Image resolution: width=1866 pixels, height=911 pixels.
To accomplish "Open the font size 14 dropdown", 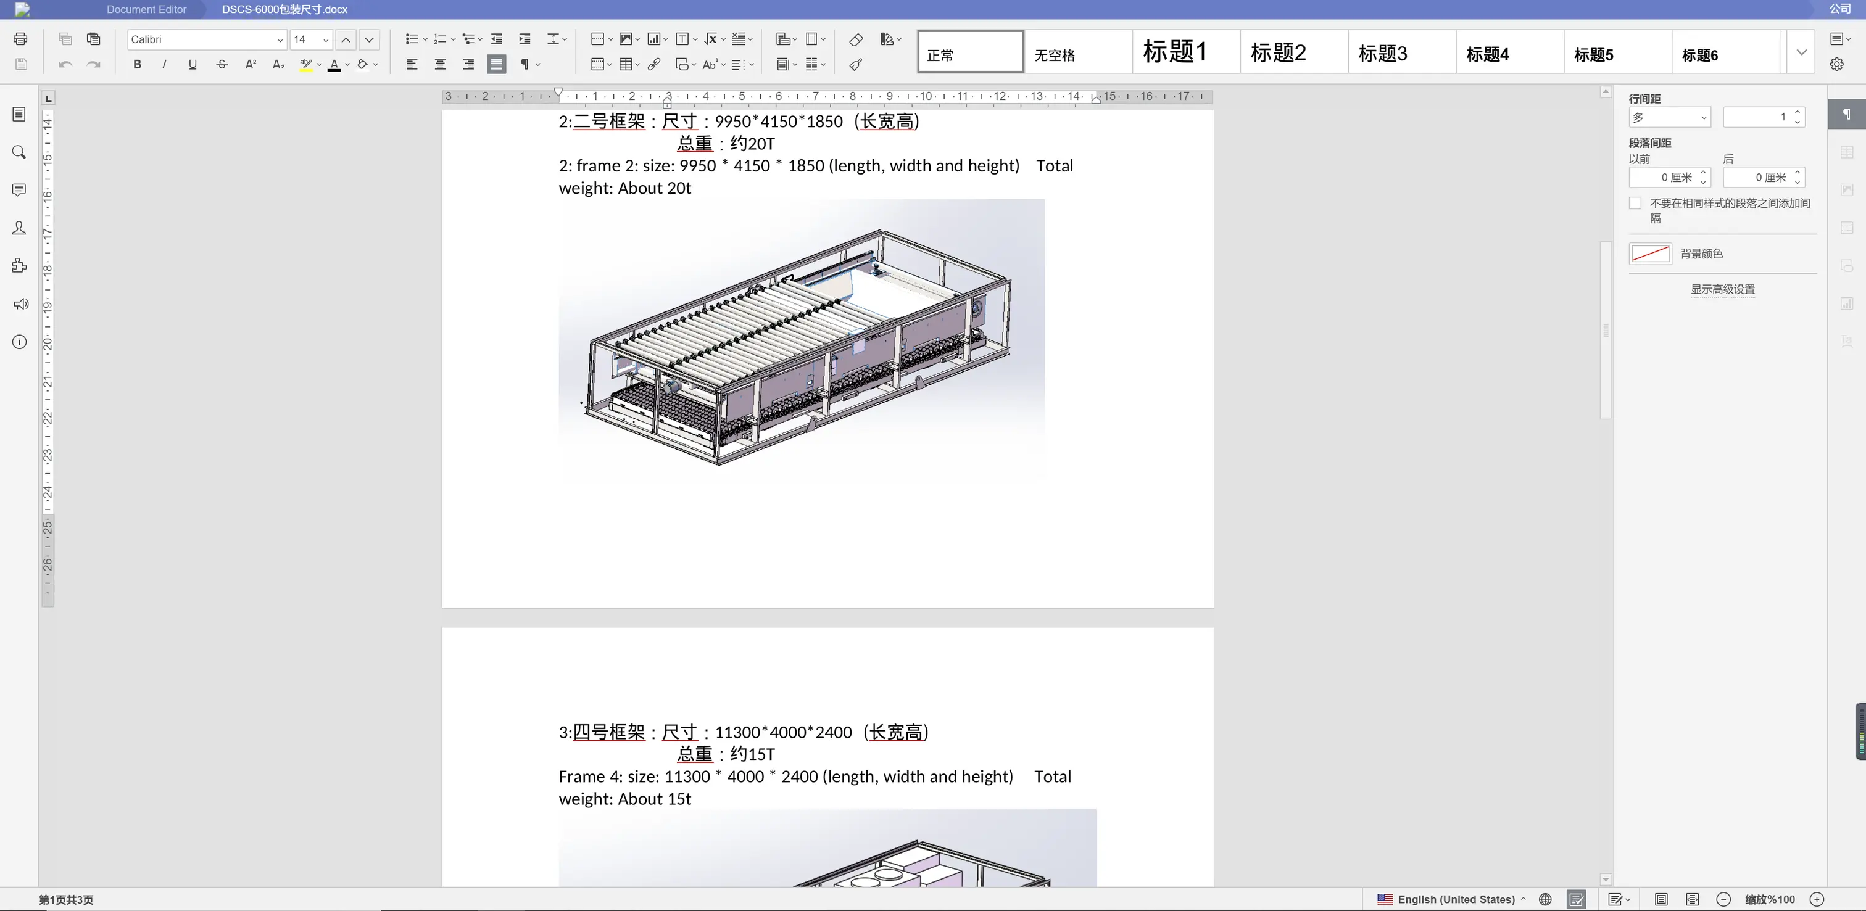I will pyautogui.click(x=325, y=40).
